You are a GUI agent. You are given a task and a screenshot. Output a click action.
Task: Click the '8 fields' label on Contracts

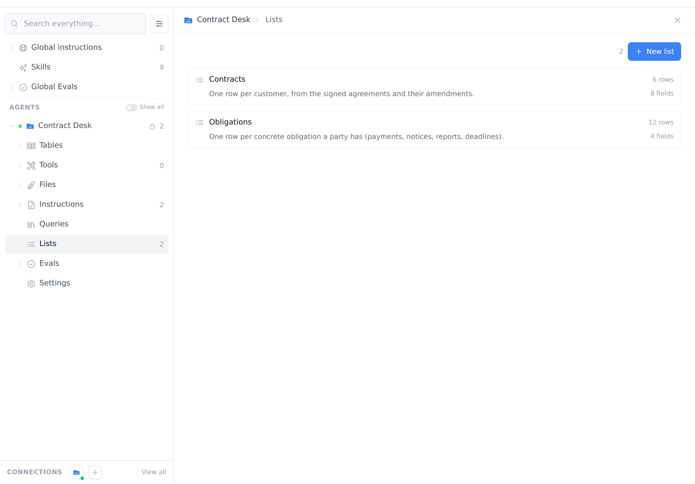point(662,93)
